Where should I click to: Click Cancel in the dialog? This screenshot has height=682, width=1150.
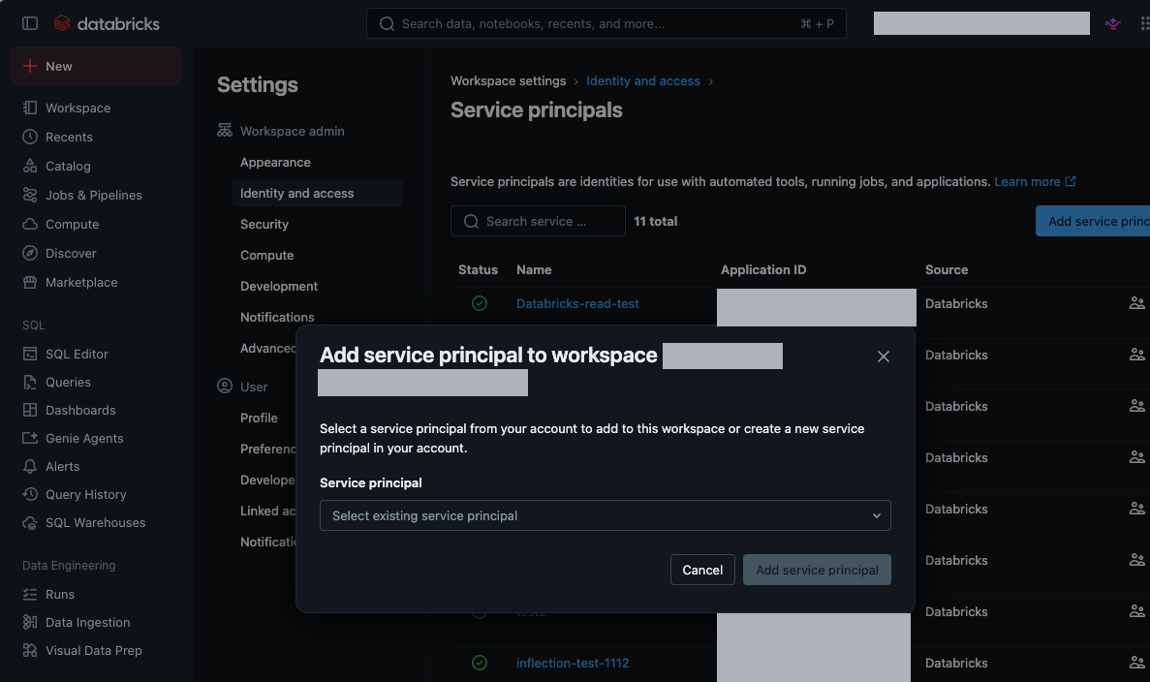[702, 570]
